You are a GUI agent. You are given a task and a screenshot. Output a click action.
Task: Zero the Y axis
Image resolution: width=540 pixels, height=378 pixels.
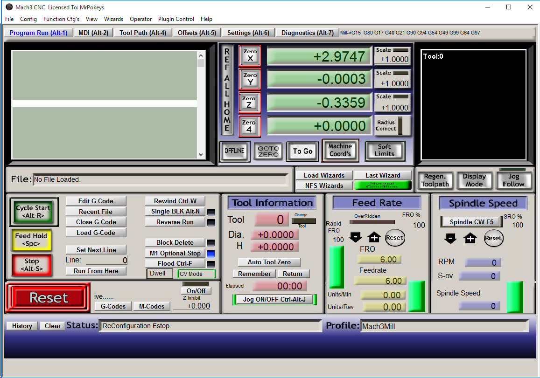(x=250, y=79)
